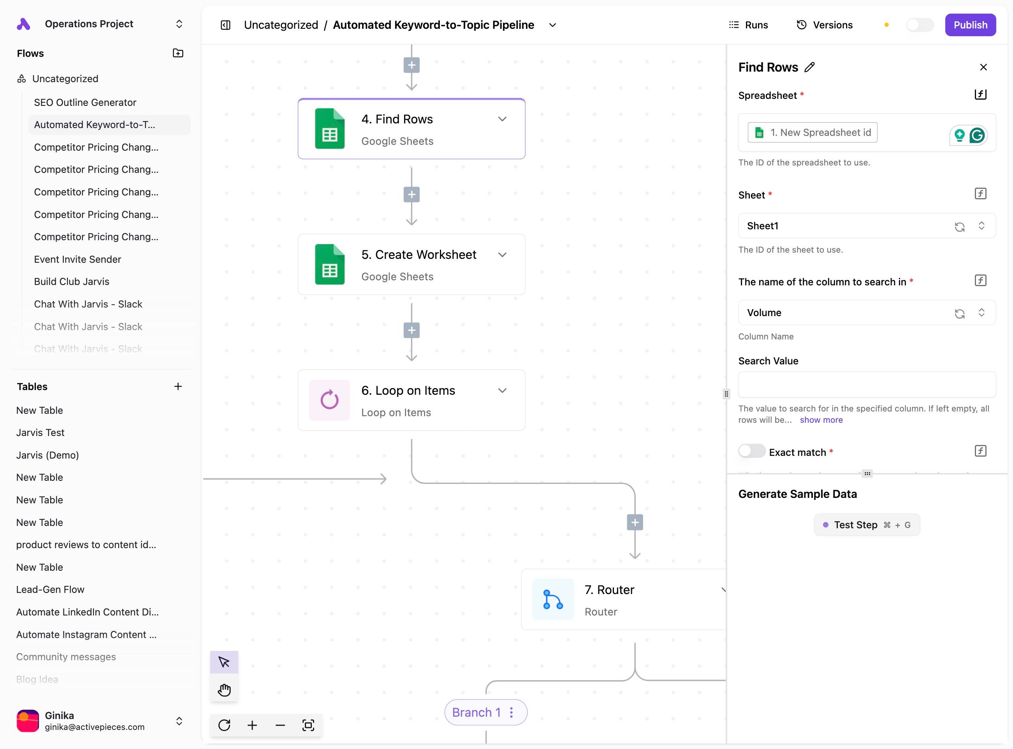Open the Sheet1 dropdown

coord(848,226)
